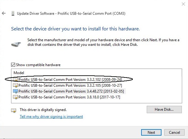This screenshot has height=139, width=188.
Task: Click the hardware connector icon beside the instructions
Action: point(16,44)
